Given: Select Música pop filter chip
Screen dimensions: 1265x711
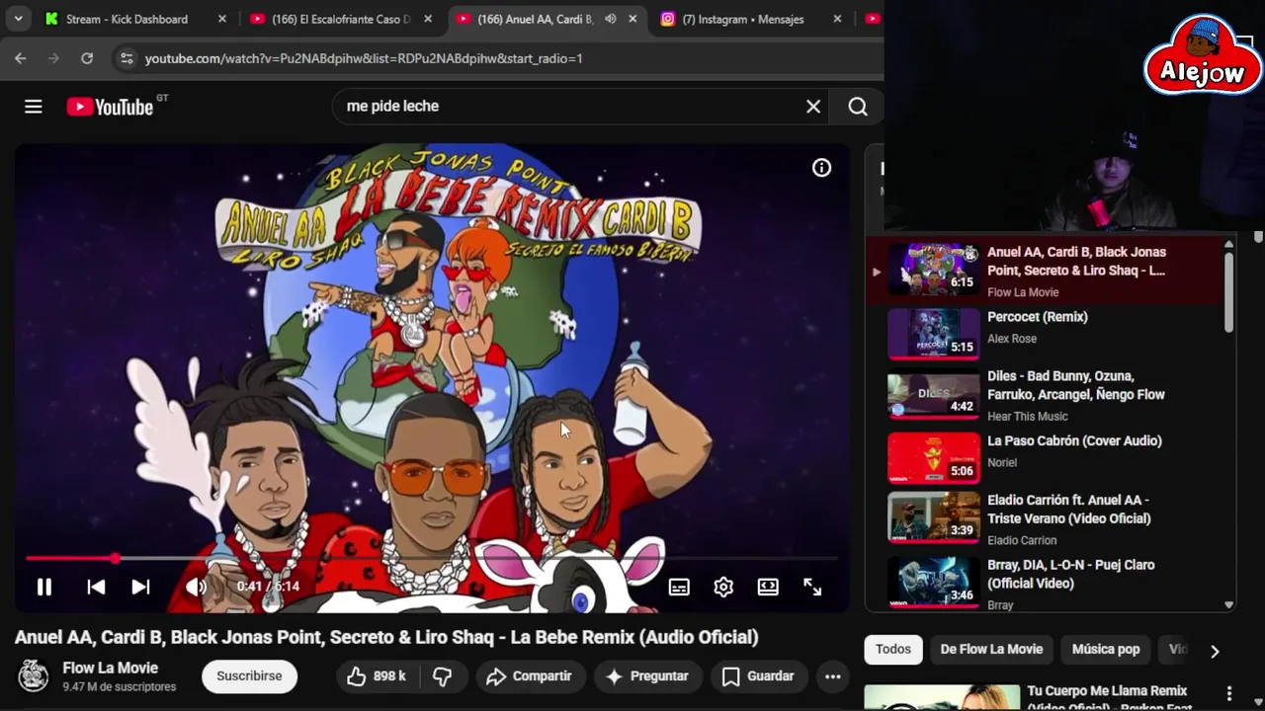Looking at the screenshot, I should click(x=1106, y=650).
